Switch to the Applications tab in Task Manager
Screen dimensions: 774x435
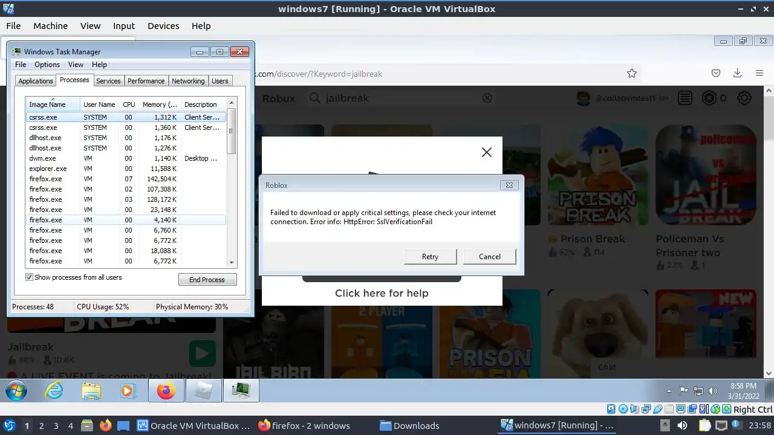36,81
